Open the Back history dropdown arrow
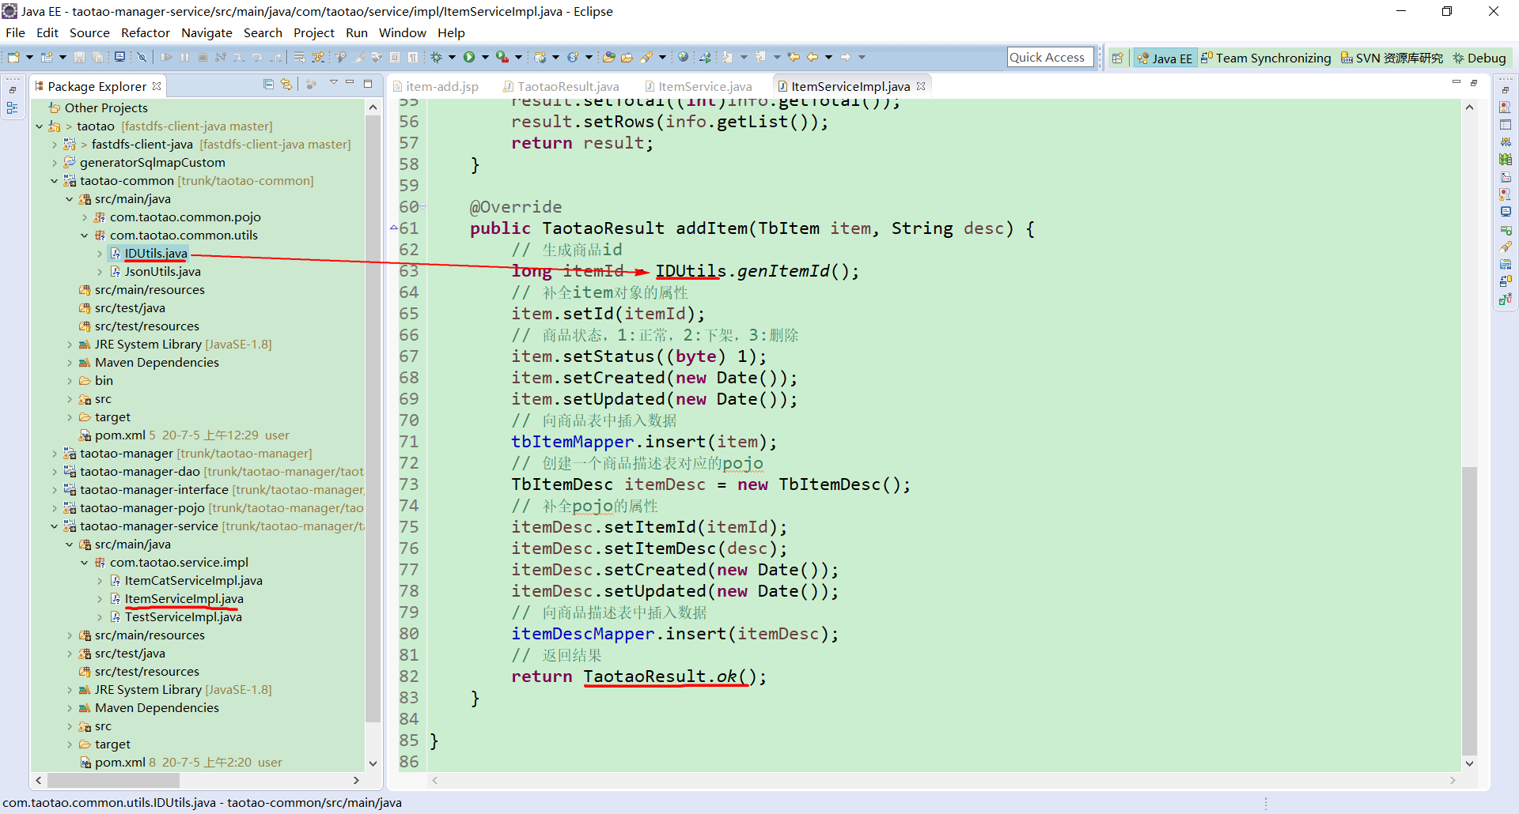The width and height of the screenshot is (1519, 814). (828, 57)
